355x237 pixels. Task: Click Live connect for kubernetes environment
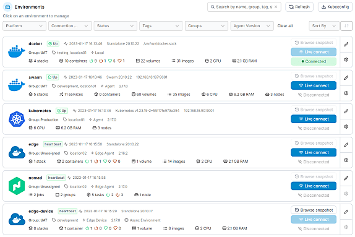pyautogui.click(x=314, y=119)
